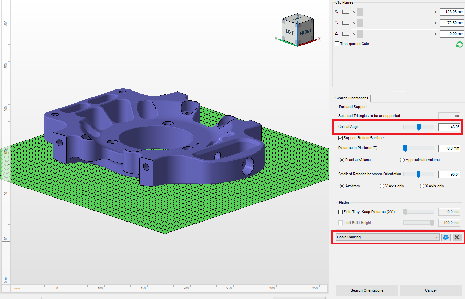Increase Z clip plane with right arrow
465x299 pixels.
(435, 34)
